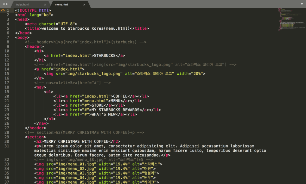This screenshot has height=184, width=306.
Task: Click the opening <header> tag
Action: [34, 46]
